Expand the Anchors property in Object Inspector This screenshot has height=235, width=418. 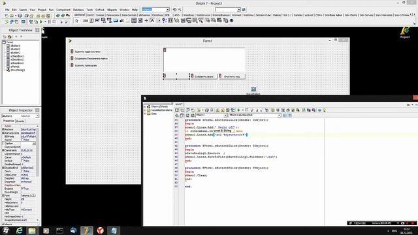click(3, 129)
